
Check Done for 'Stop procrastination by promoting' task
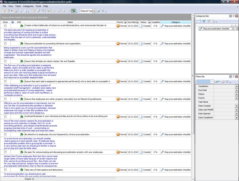pos(5,43)
